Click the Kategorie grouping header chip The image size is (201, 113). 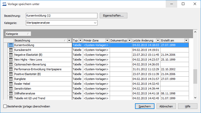click(x=18, y=34)
